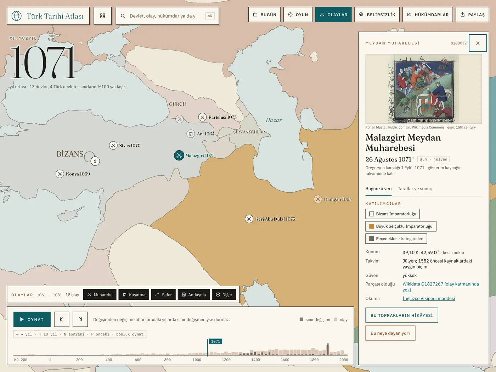Toggle the Diğer event filter
This screenshot has height=372, width=496.
click(x=224, y=294)
